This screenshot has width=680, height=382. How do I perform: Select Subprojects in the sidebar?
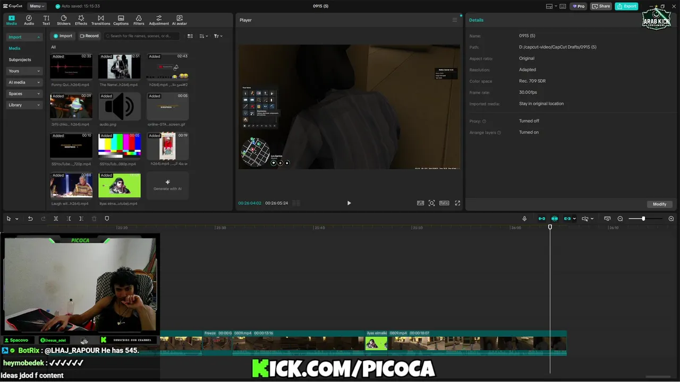point(20,60)
